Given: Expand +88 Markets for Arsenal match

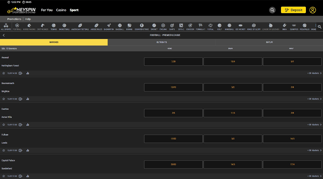Looking at the screenshot, I should 314,73.
